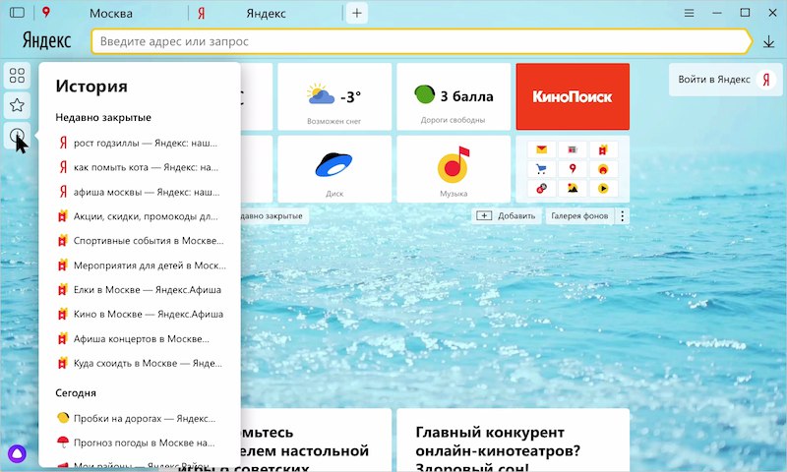Open the Tableau grid icon in sidebar
Image resolution: width=787 pixels, height=472 pixels.
17,76
